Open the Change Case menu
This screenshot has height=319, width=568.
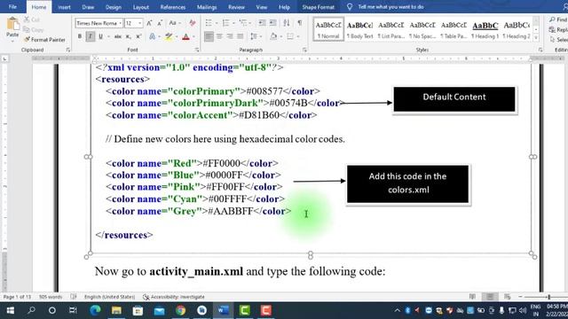[x=175, y=23]
